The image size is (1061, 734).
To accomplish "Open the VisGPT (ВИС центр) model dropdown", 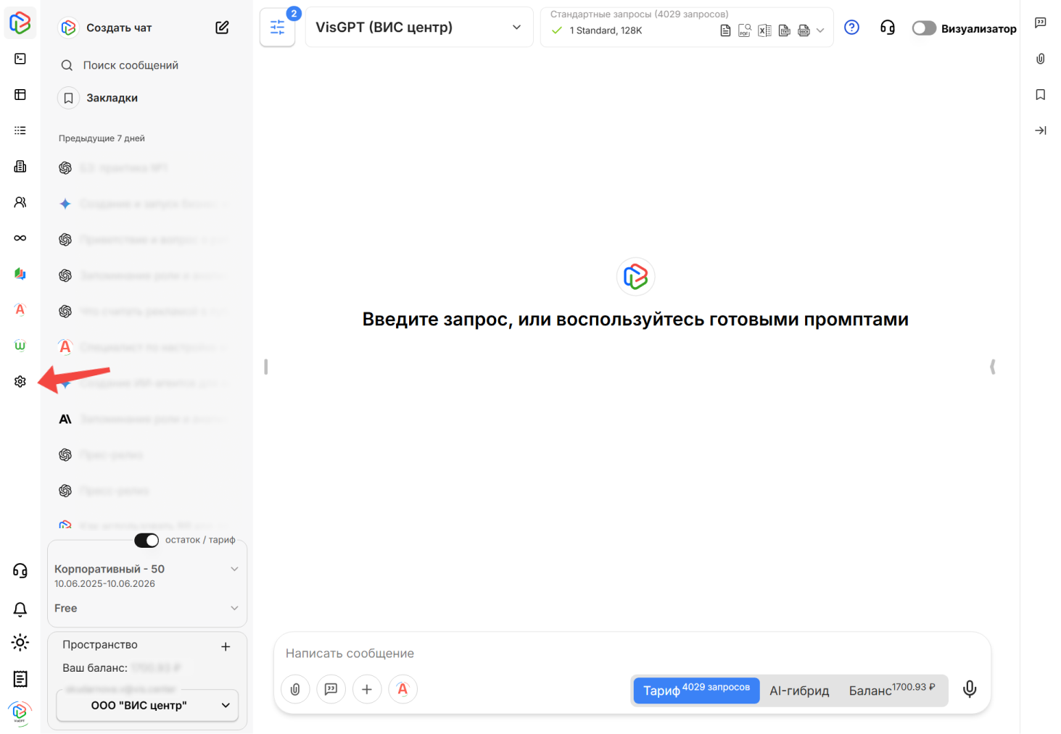I will 419,27.
